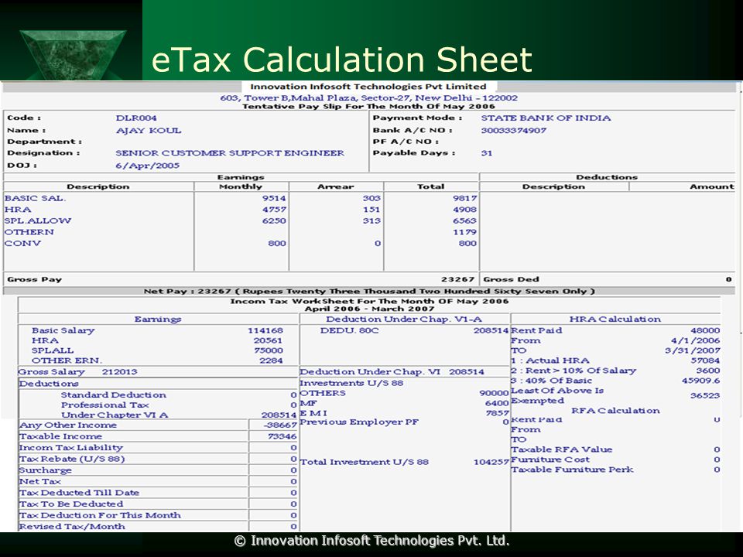Click the E M I value 7857

[x=498, y=413]
